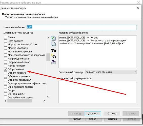Screen dimensions: 143x126
Task: Check the Линии object type
Action: [6, 37]
